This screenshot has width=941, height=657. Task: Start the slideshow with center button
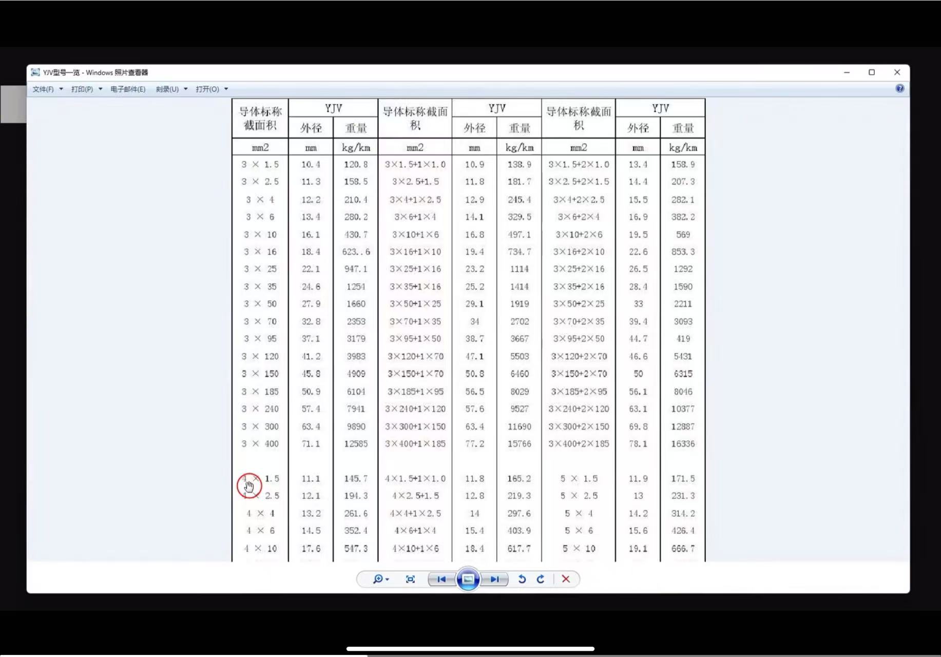coord(468,579)
